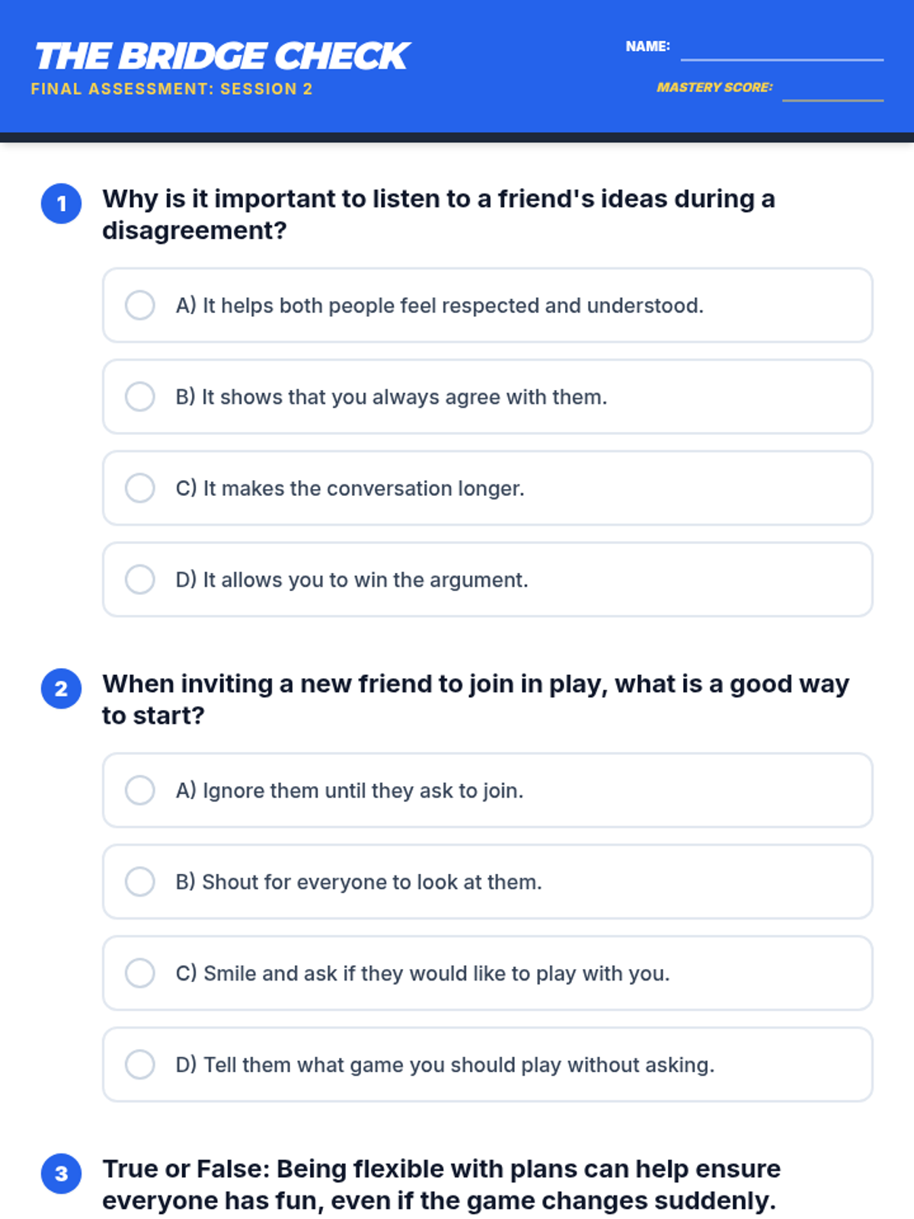The width and height of the screenshot is (914, 1219).
Task: Select answer A for question 1
Action: [x=140, y=306]
